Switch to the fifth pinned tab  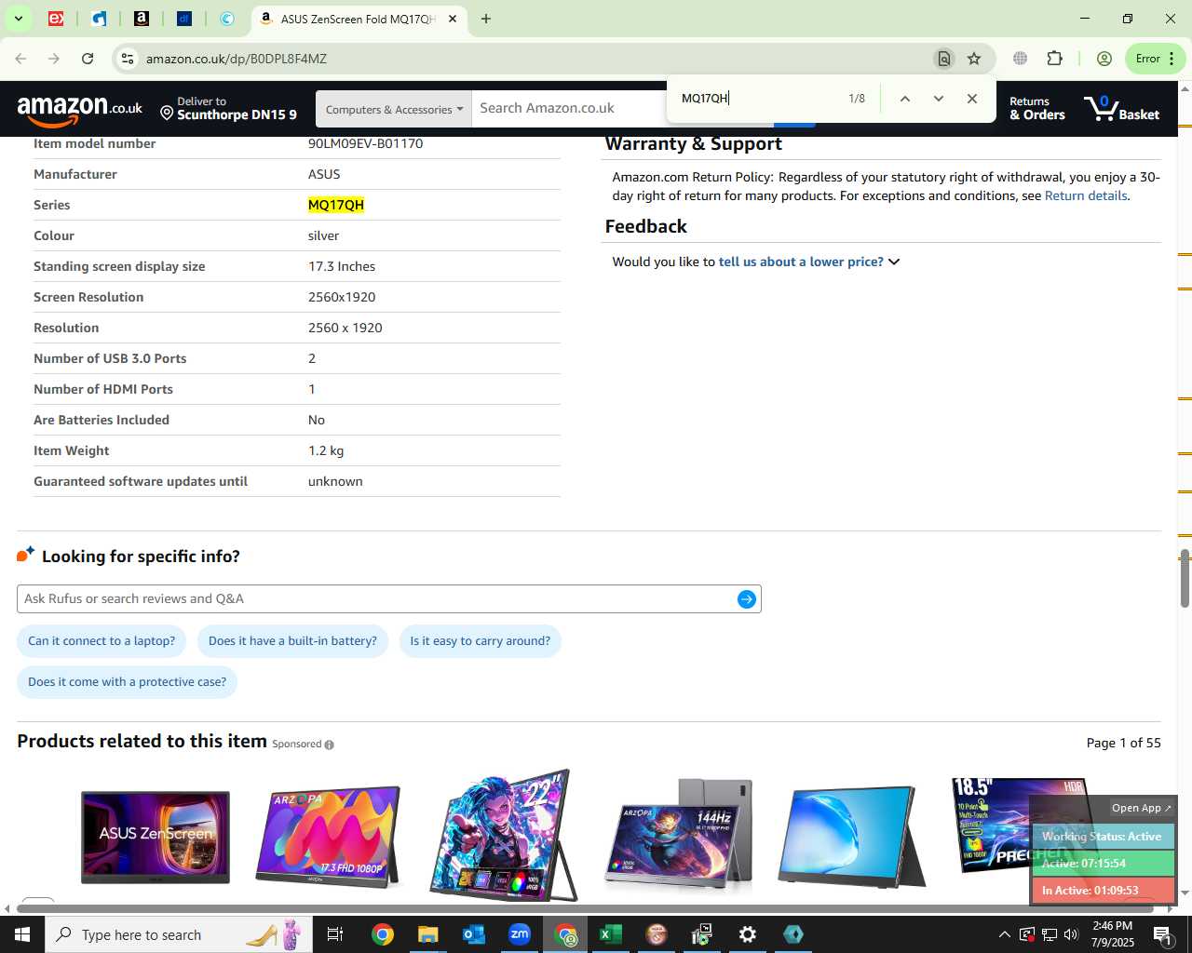pos(227,19)
